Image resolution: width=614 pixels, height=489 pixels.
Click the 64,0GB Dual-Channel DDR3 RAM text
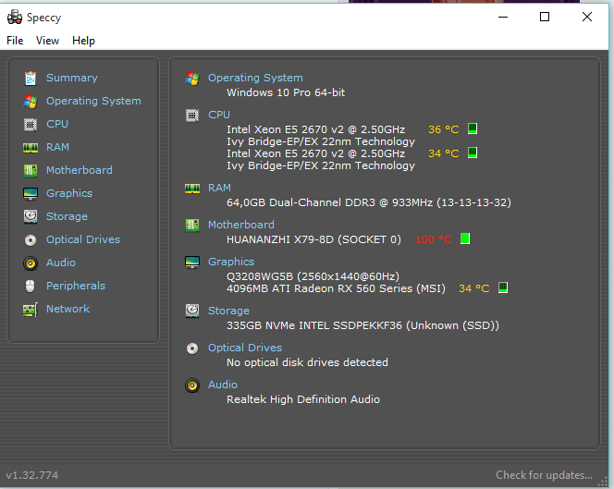(x=369, y=202)
